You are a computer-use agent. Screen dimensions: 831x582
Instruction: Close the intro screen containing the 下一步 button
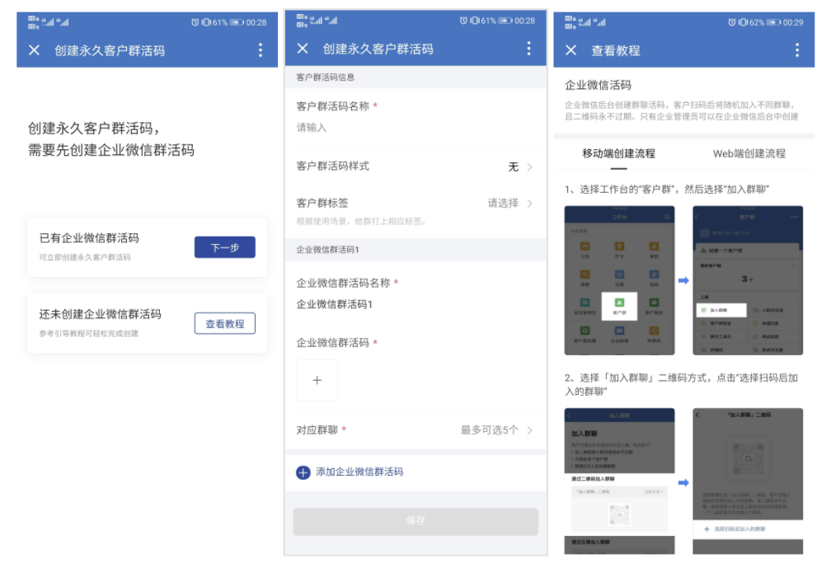pyautogui.click(x=34, y=50)
